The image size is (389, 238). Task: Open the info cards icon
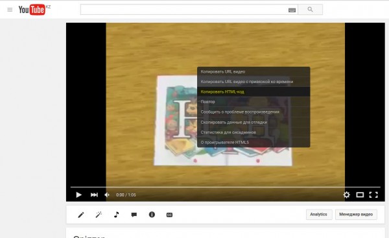pyautogui.click(x=152, y=215)
